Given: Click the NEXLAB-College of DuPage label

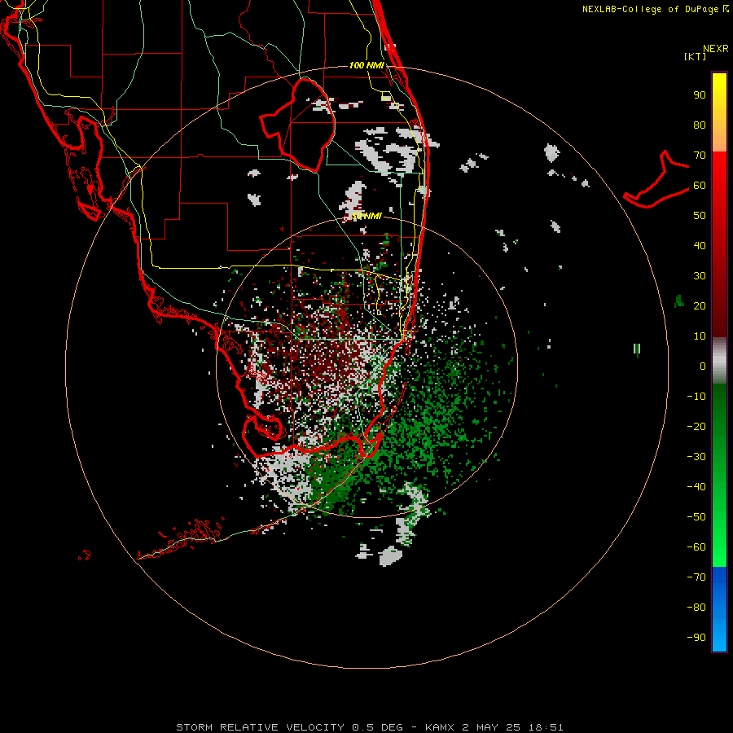Looking at the screenshot, I should click(x=655, y=9).
